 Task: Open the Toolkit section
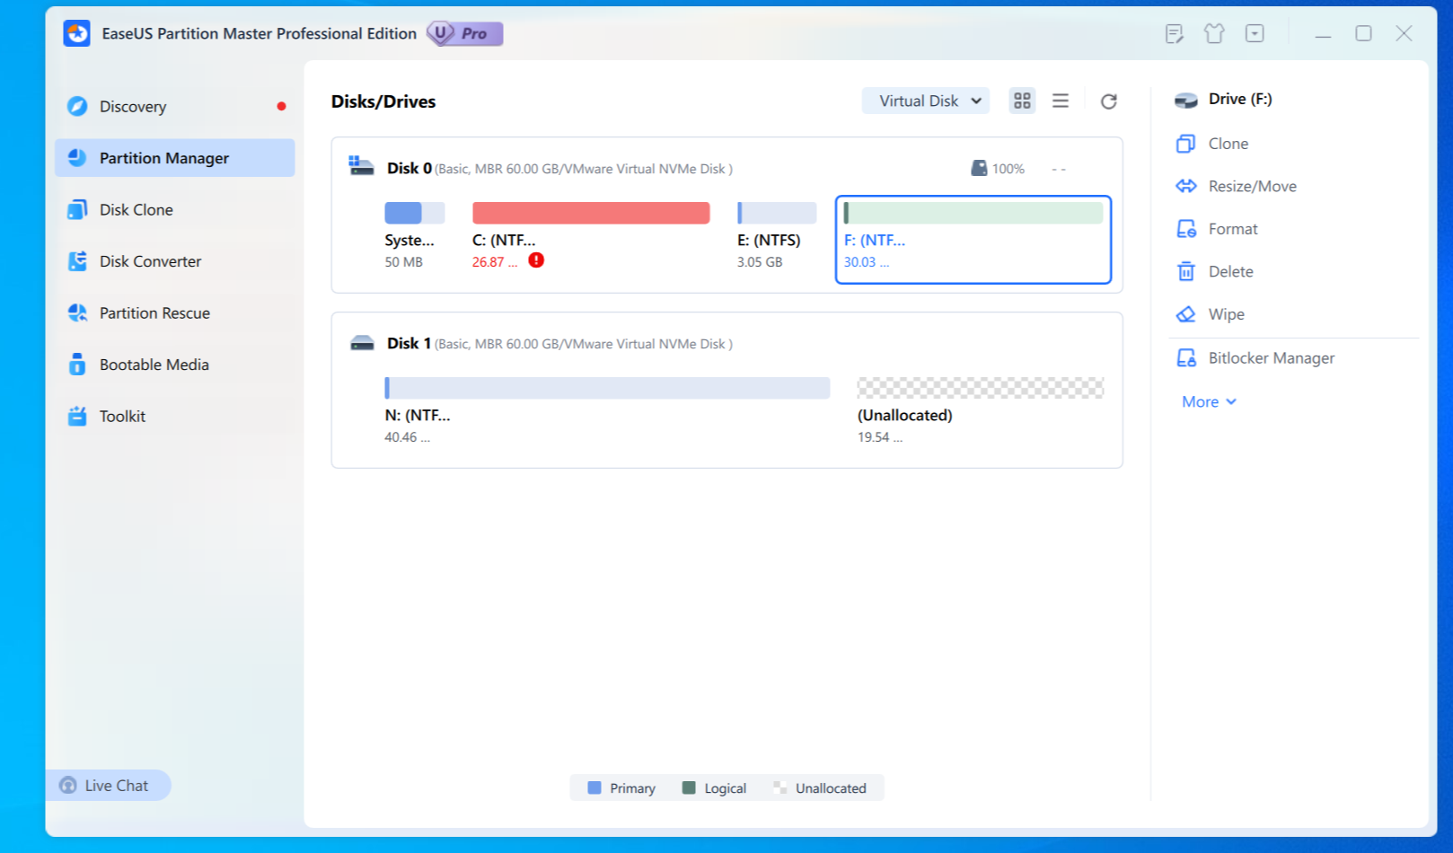click(174, 417)
